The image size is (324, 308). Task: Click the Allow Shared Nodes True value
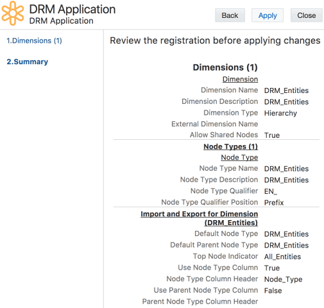coord(272,135)
